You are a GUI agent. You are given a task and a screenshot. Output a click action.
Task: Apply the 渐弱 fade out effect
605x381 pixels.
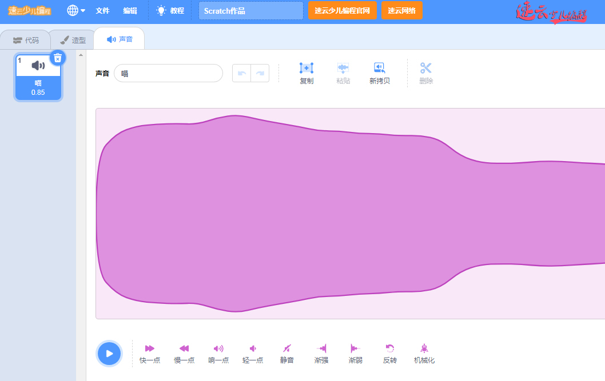pos(356,348)
